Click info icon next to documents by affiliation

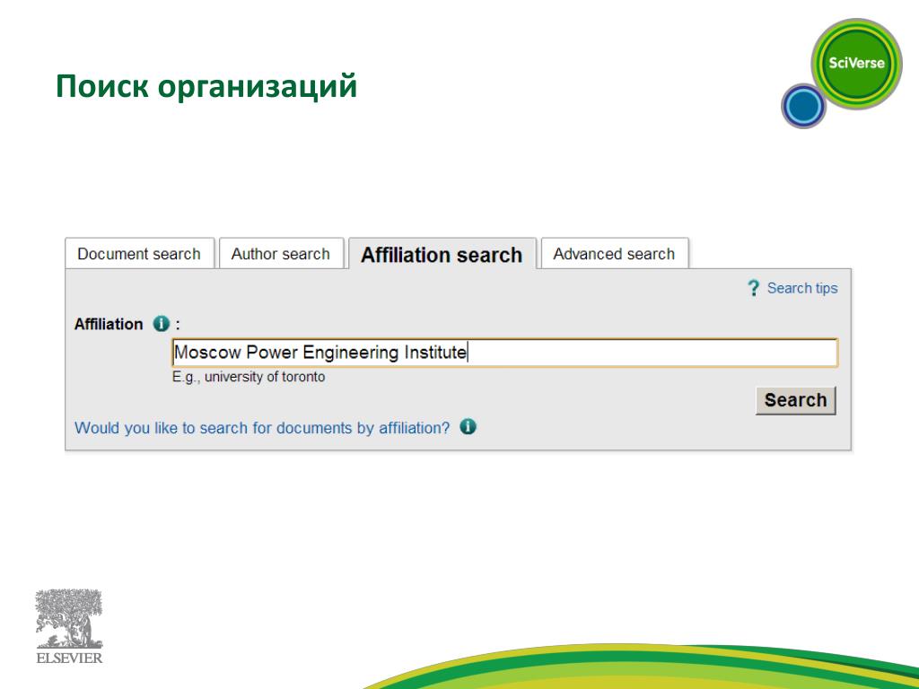(468, 426)
